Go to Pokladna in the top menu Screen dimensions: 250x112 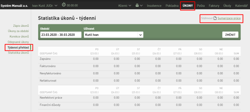[172, 6]
